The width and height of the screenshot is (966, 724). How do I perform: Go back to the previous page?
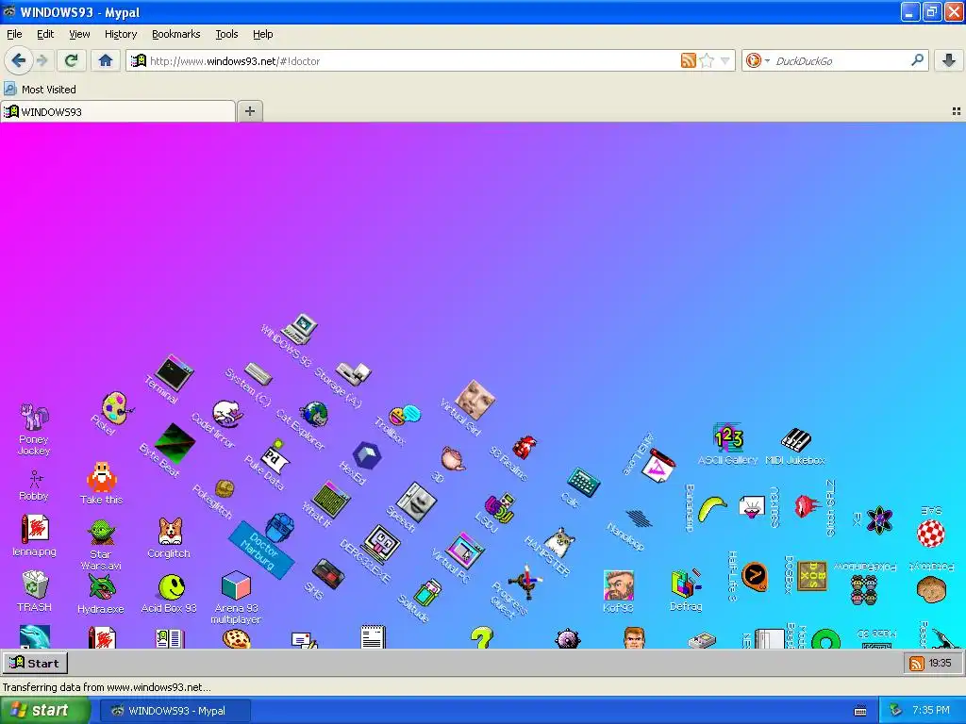point(19,60)
